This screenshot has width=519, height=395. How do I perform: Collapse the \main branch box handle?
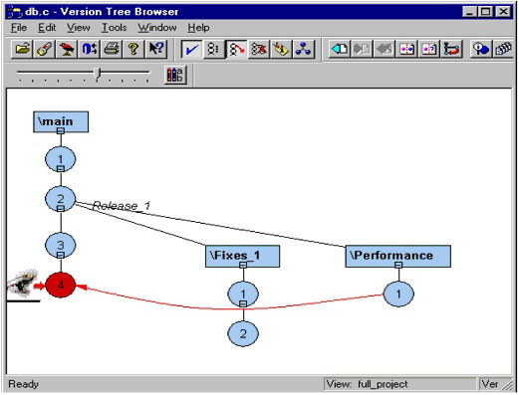[61, 131]
